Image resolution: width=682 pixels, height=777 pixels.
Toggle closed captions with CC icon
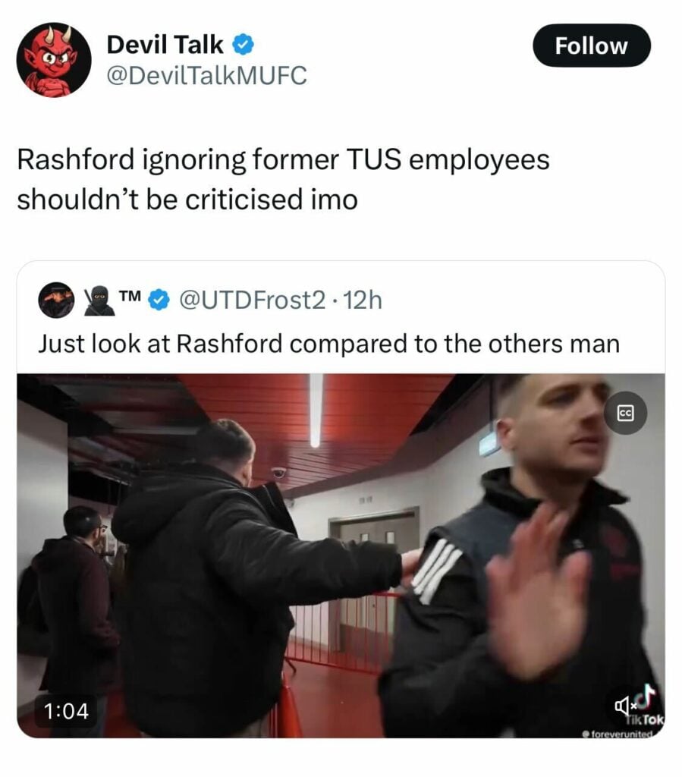click(626, 413)
